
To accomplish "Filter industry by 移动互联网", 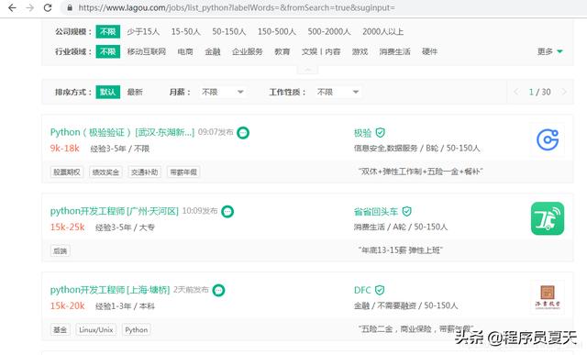I will point(147,51).
